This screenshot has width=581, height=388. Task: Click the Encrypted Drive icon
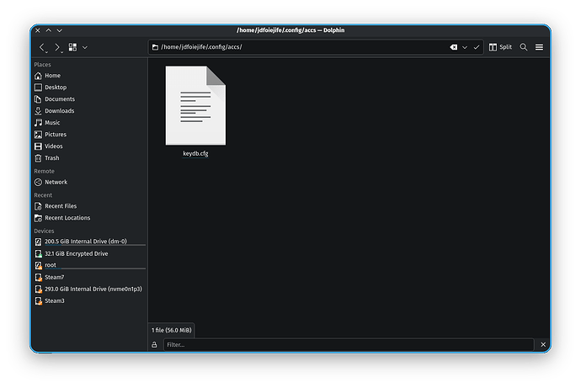coord(38,253)
